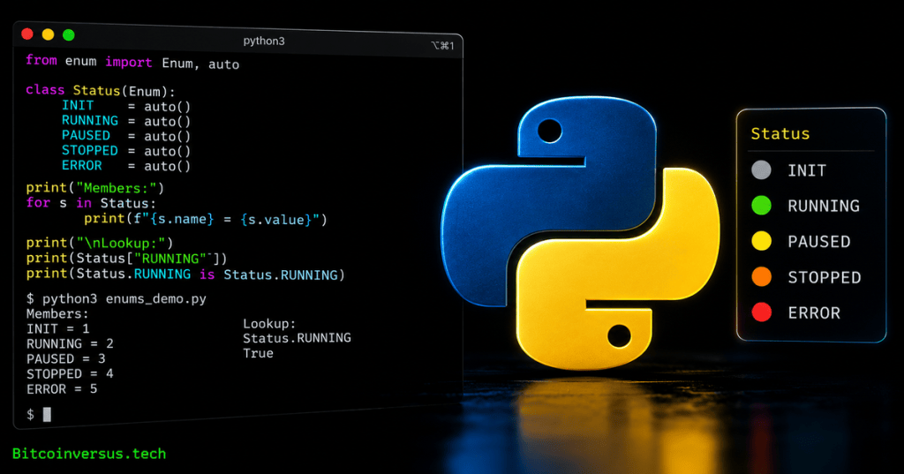Click the yellow dot next to PAUSED
The height and width of the screenshot is (474, 904).
[x=762, y=241]
